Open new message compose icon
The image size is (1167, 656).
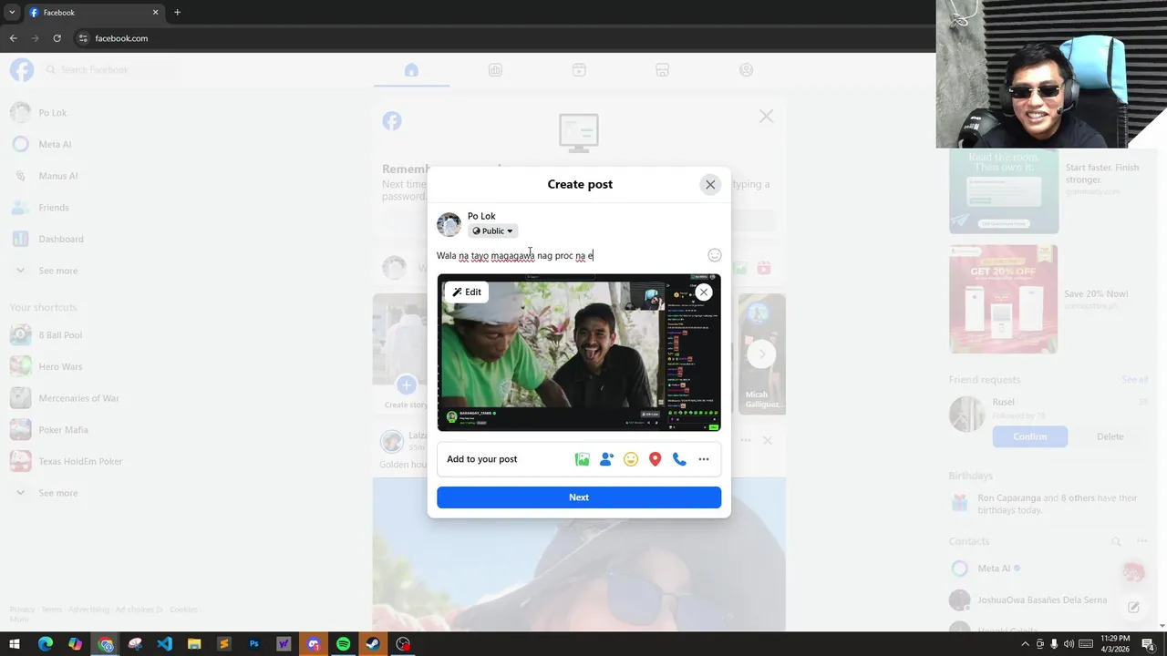tap(1133, 607)
